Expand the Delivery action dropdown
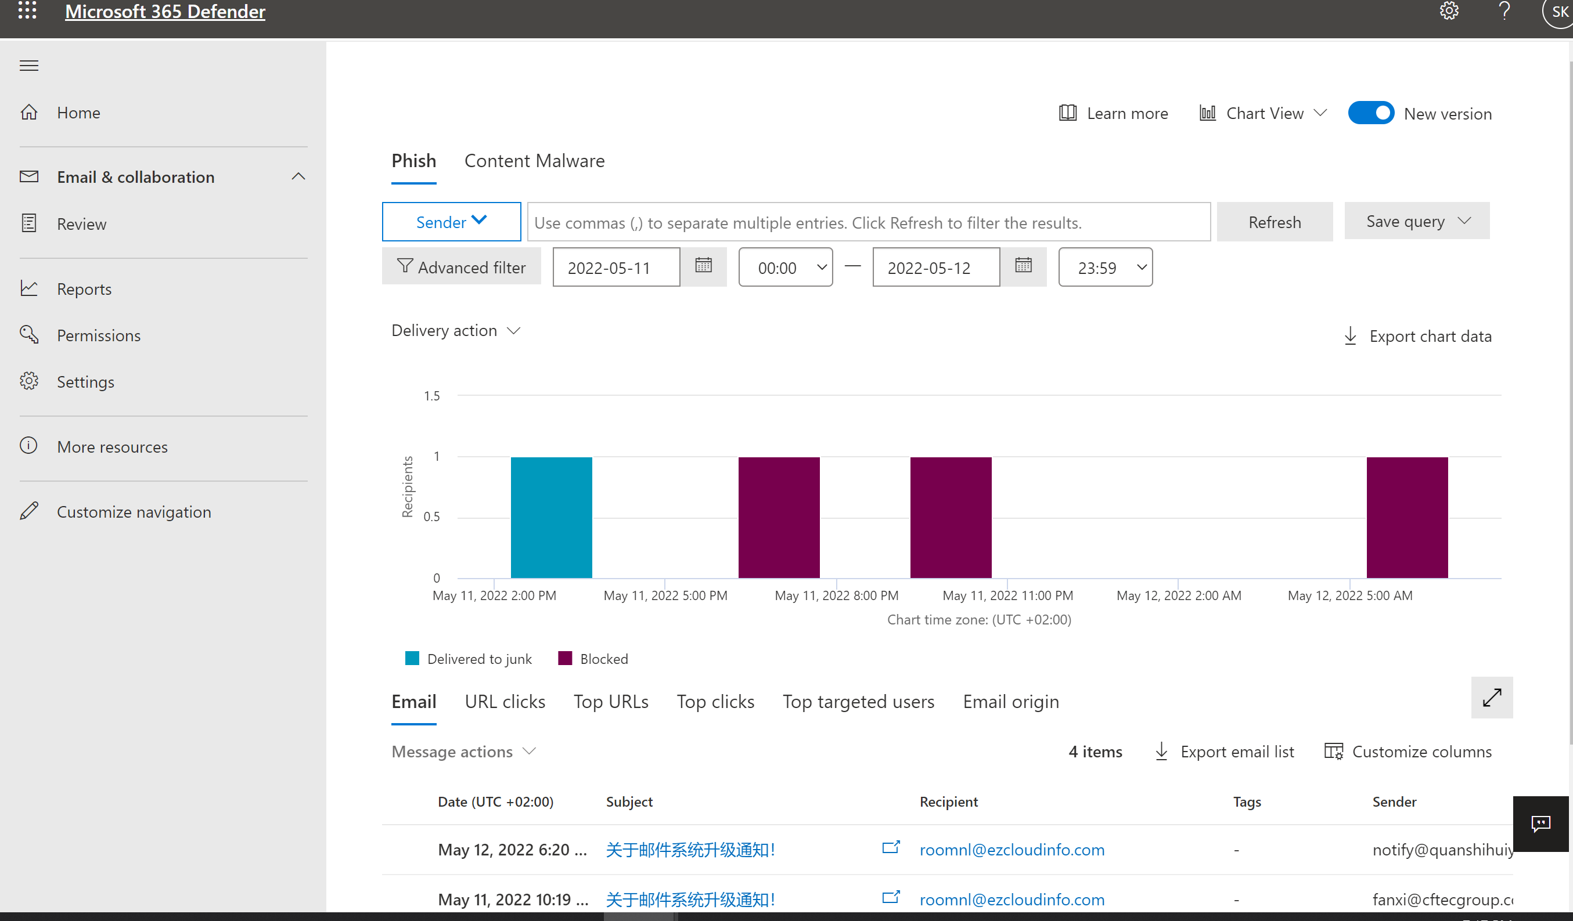 [x=456, y=331]
